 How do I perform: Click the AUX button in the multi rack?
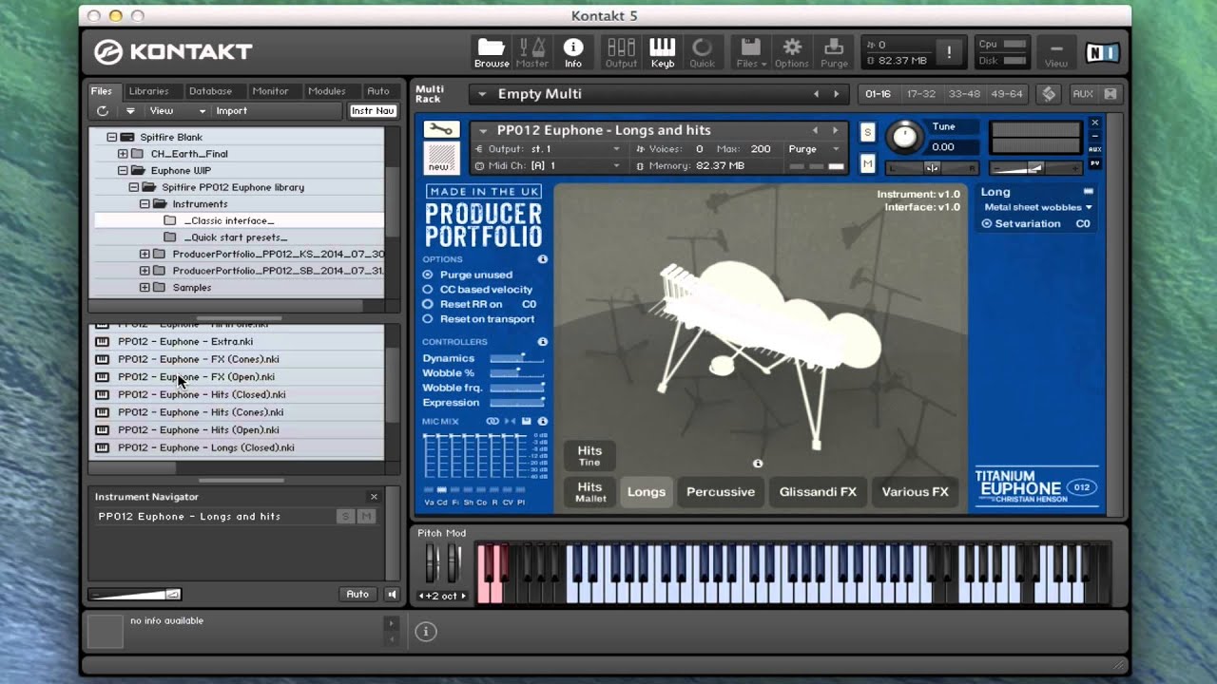(x=1082, y=94)
